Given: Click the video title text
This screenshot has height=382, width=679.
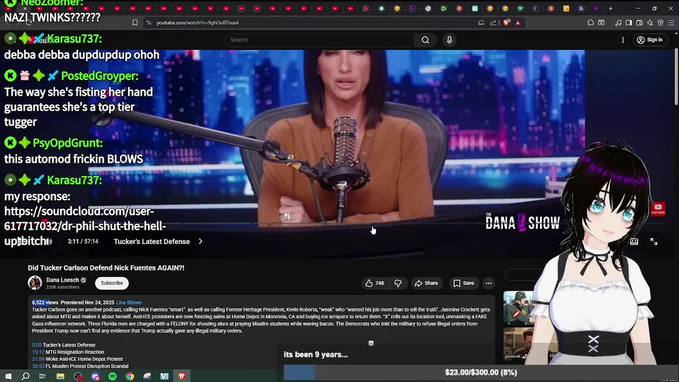Looking at the screenshot, I should tap(106, 268).
